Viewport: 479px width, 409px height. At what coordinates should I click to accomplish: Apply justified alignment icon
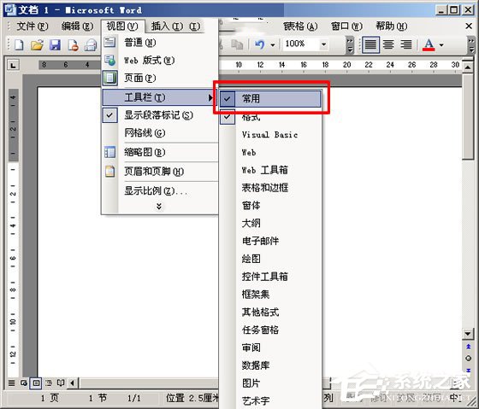coord(370,45)
